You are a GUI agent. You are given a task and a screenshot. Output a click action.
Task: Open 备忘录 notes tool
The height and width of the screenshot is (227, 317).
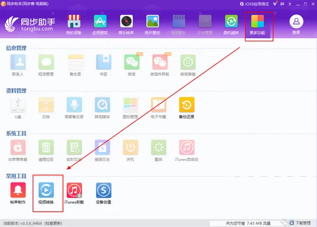point(75,65)
